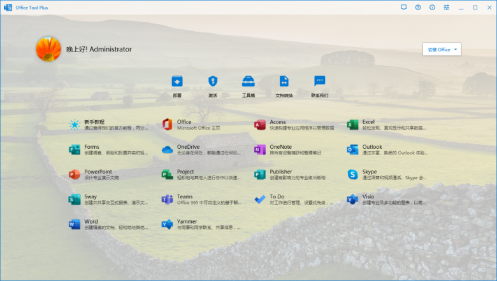Open the settings sliders icon
This screenshot has height=281, width=497.
point(447,7)
